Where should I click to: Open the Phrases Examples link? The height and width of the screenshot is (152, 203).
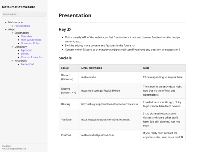click(32, 57)
